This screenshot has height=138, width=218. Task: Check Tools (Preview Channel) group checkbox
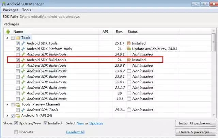click(13, 104)
